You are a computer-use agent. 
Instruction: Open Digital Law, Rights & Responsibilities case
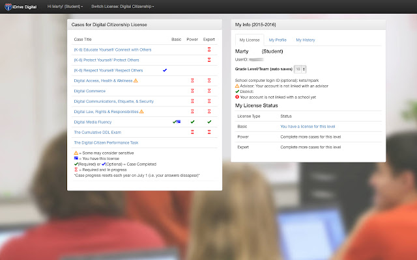[x=106, y=112]
